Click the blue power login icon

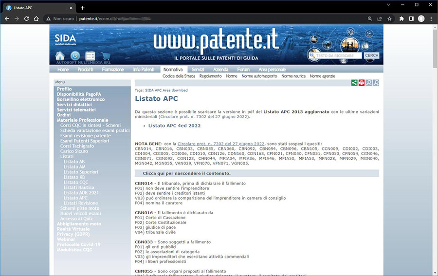click(75, 55)
